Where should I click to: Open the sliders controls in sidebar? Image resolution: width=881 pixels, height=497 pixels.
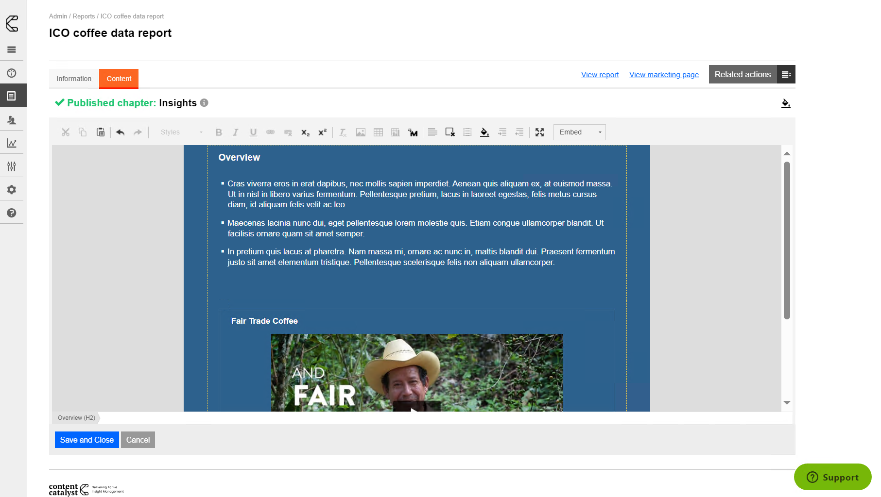(x=12, y=166)
